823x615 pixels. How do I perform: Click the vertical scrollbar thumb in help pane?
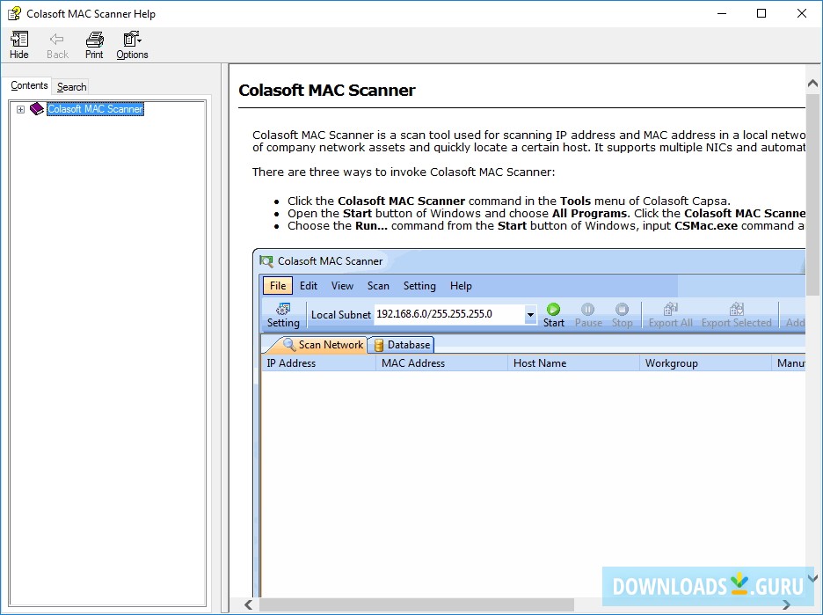(812, 194)
